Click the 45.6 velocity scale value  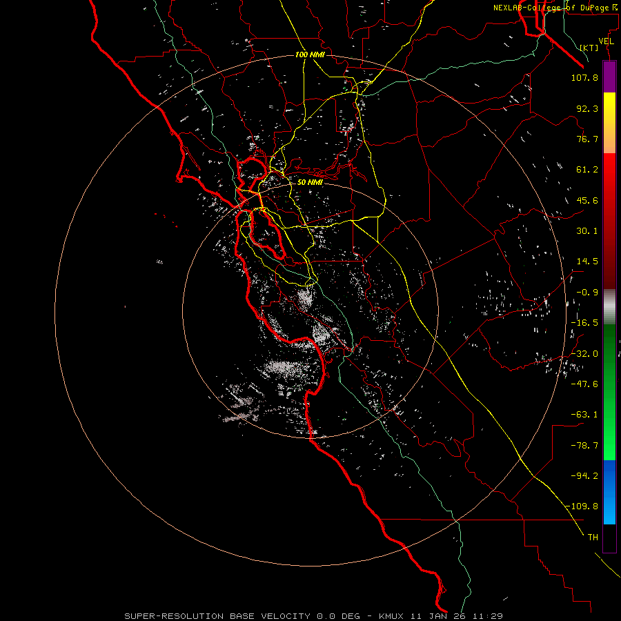coord(587,200)
